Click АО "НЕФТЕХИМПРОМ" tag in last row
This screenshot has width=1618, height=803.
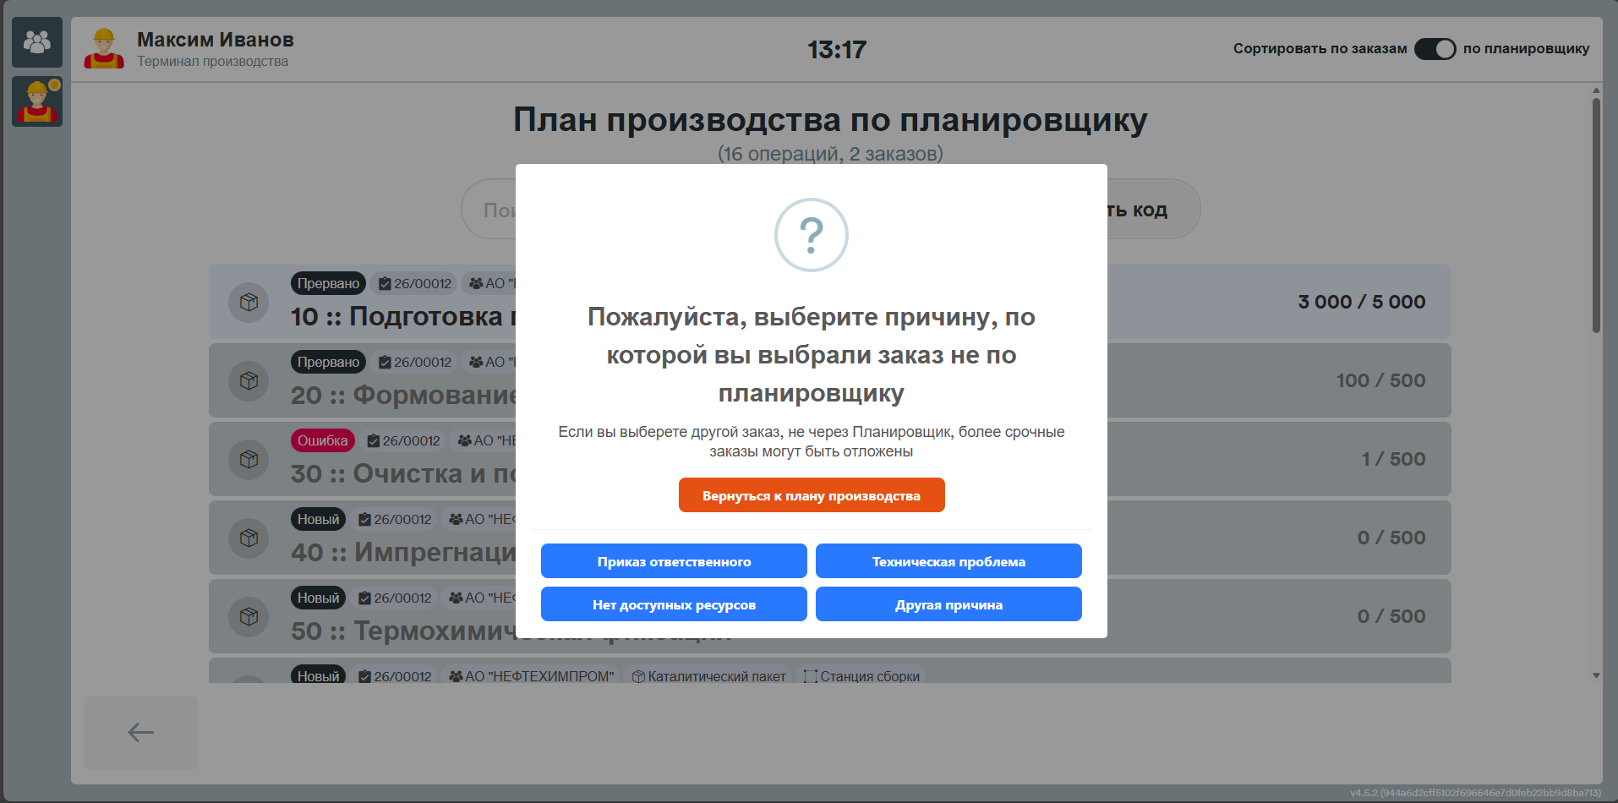click(x=531, y=676)
